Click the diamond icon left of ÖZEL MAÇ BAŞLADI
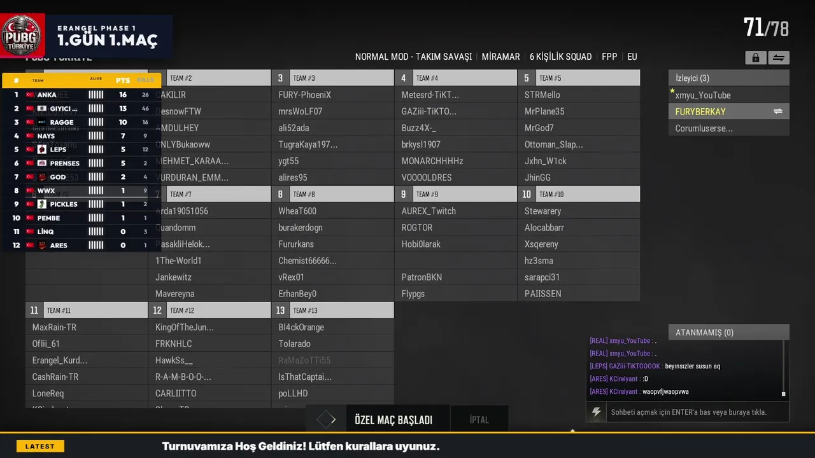Viewport: 815px width, 458px height. tap(326, 420)
